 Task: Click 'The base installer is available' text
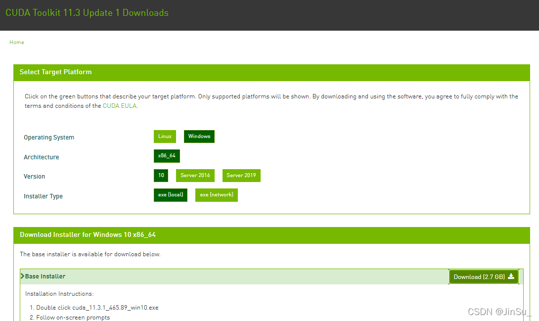pos(90,254)
